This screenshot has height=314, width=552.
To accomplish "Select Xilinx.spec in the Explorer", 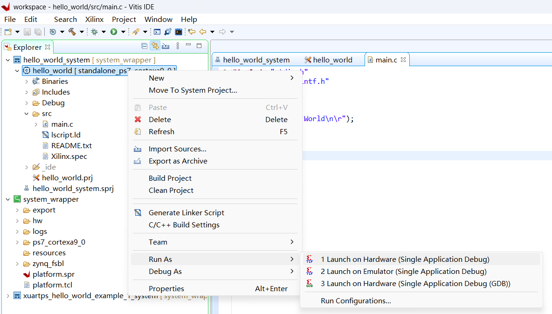I will tap(69, 157).
